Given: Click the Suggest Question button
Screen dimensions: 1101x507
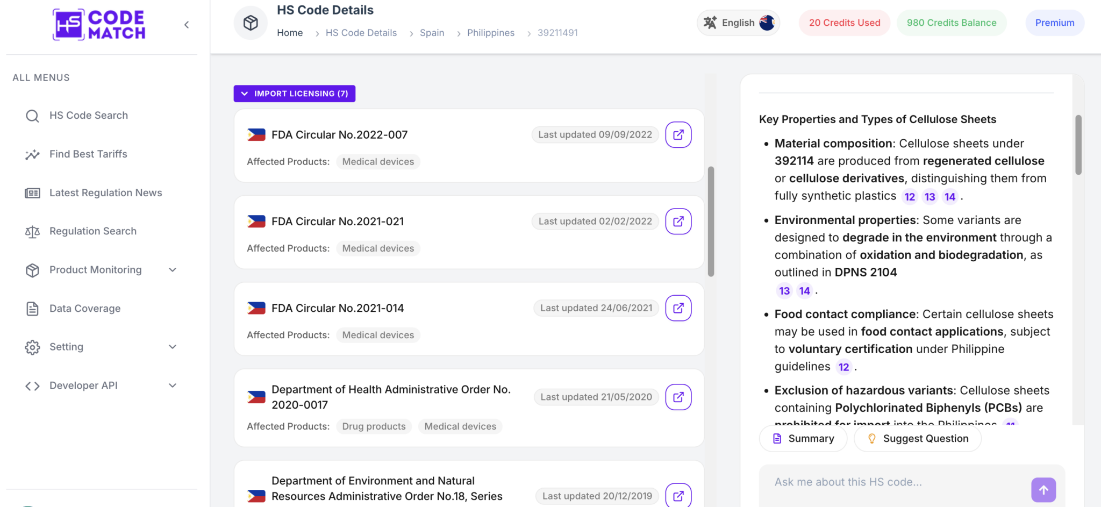Looking at the screenshot, I should tap(918, 439).
